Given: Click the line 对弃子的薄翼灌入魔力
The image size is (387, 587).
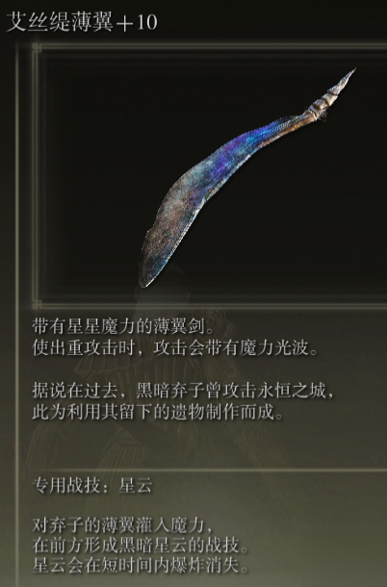Looking at the screenshot, I should (122, 525).
